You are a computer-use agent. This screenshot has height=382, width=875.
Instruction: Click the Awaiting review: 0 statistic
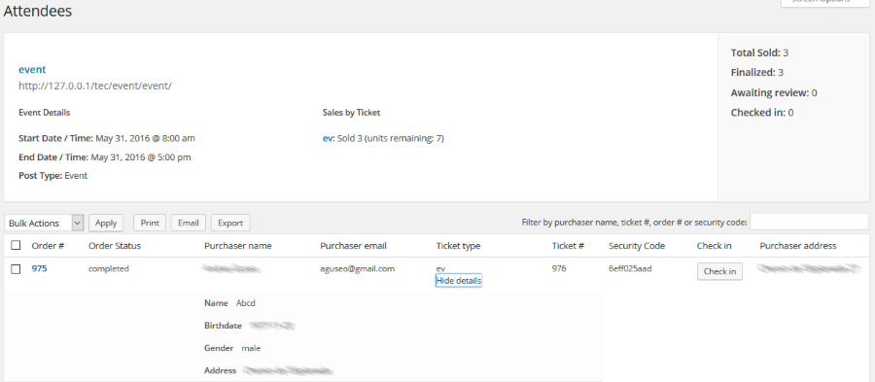pos(774,92)
